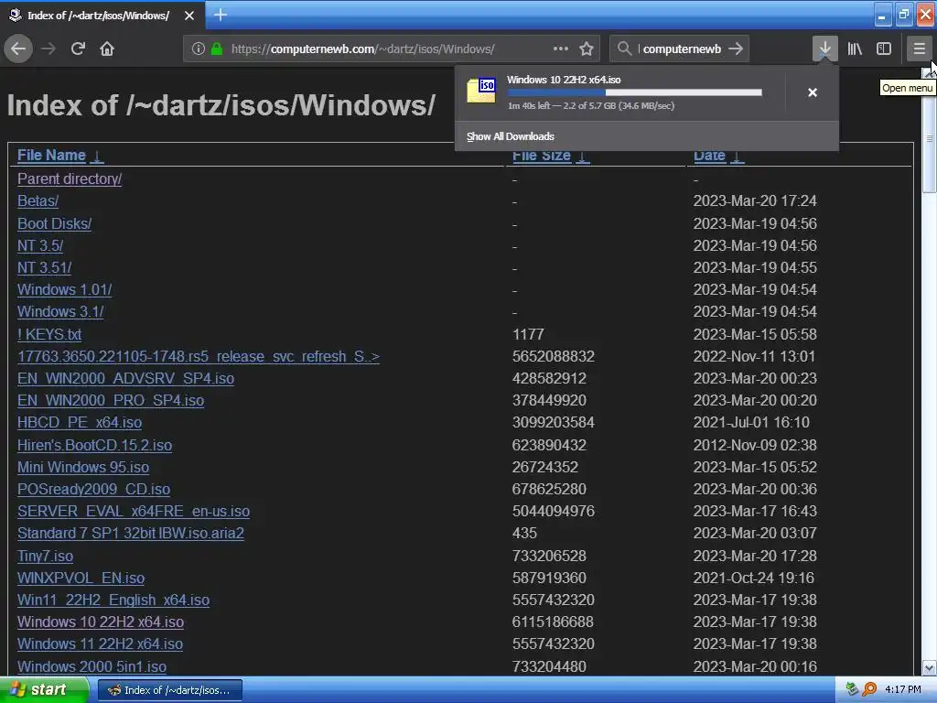
Task: Open the Windows 3.1 folder
Action: 60,312
